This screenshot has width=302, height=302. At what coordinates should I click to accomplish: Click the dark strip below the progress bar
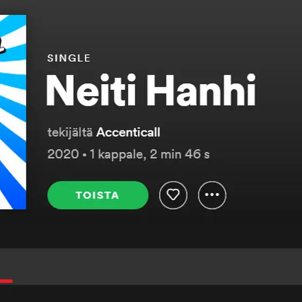[151, 293]
